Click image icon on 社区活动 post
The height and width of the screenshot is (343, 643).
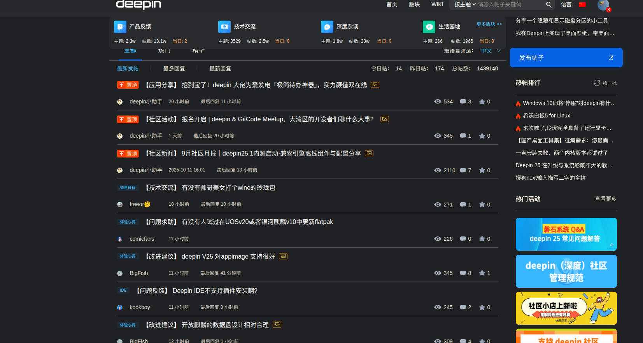click(x=385, y=119)
